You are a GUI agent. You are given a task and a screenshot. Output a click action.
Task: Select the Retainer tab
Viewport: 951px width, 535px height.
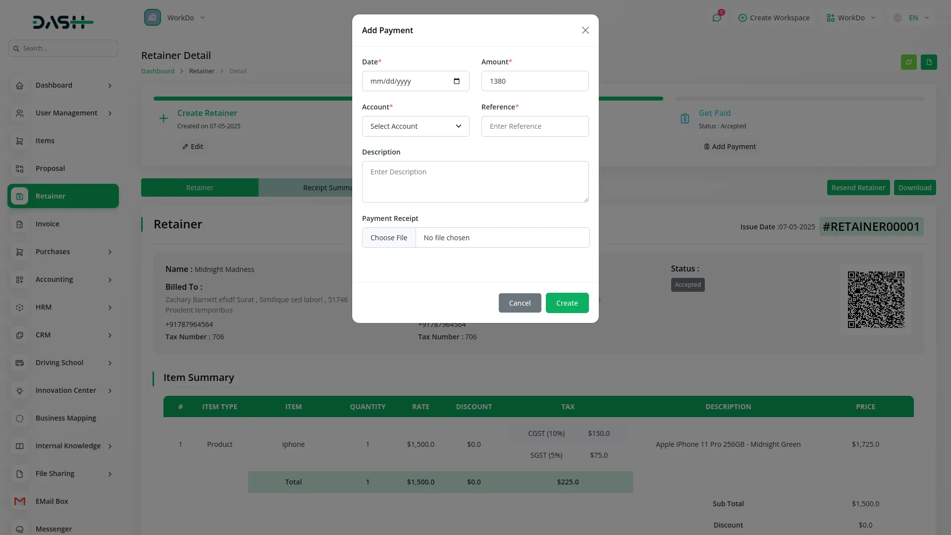click(x=200, y=188)
